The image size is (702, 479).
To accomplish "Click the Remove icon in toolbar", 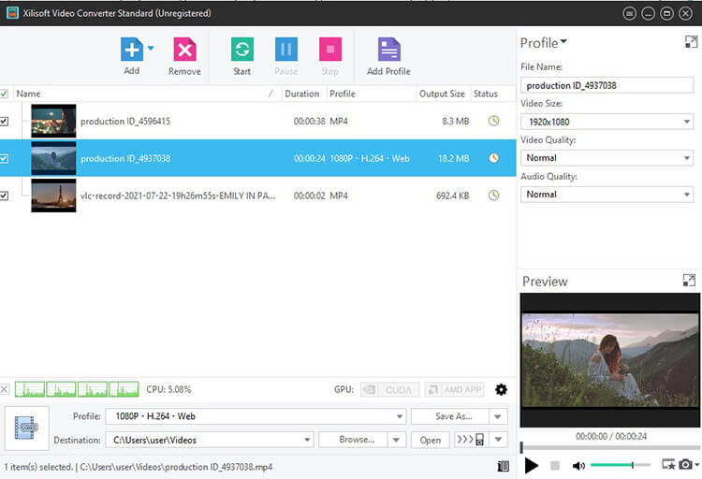I will [184, 50].
